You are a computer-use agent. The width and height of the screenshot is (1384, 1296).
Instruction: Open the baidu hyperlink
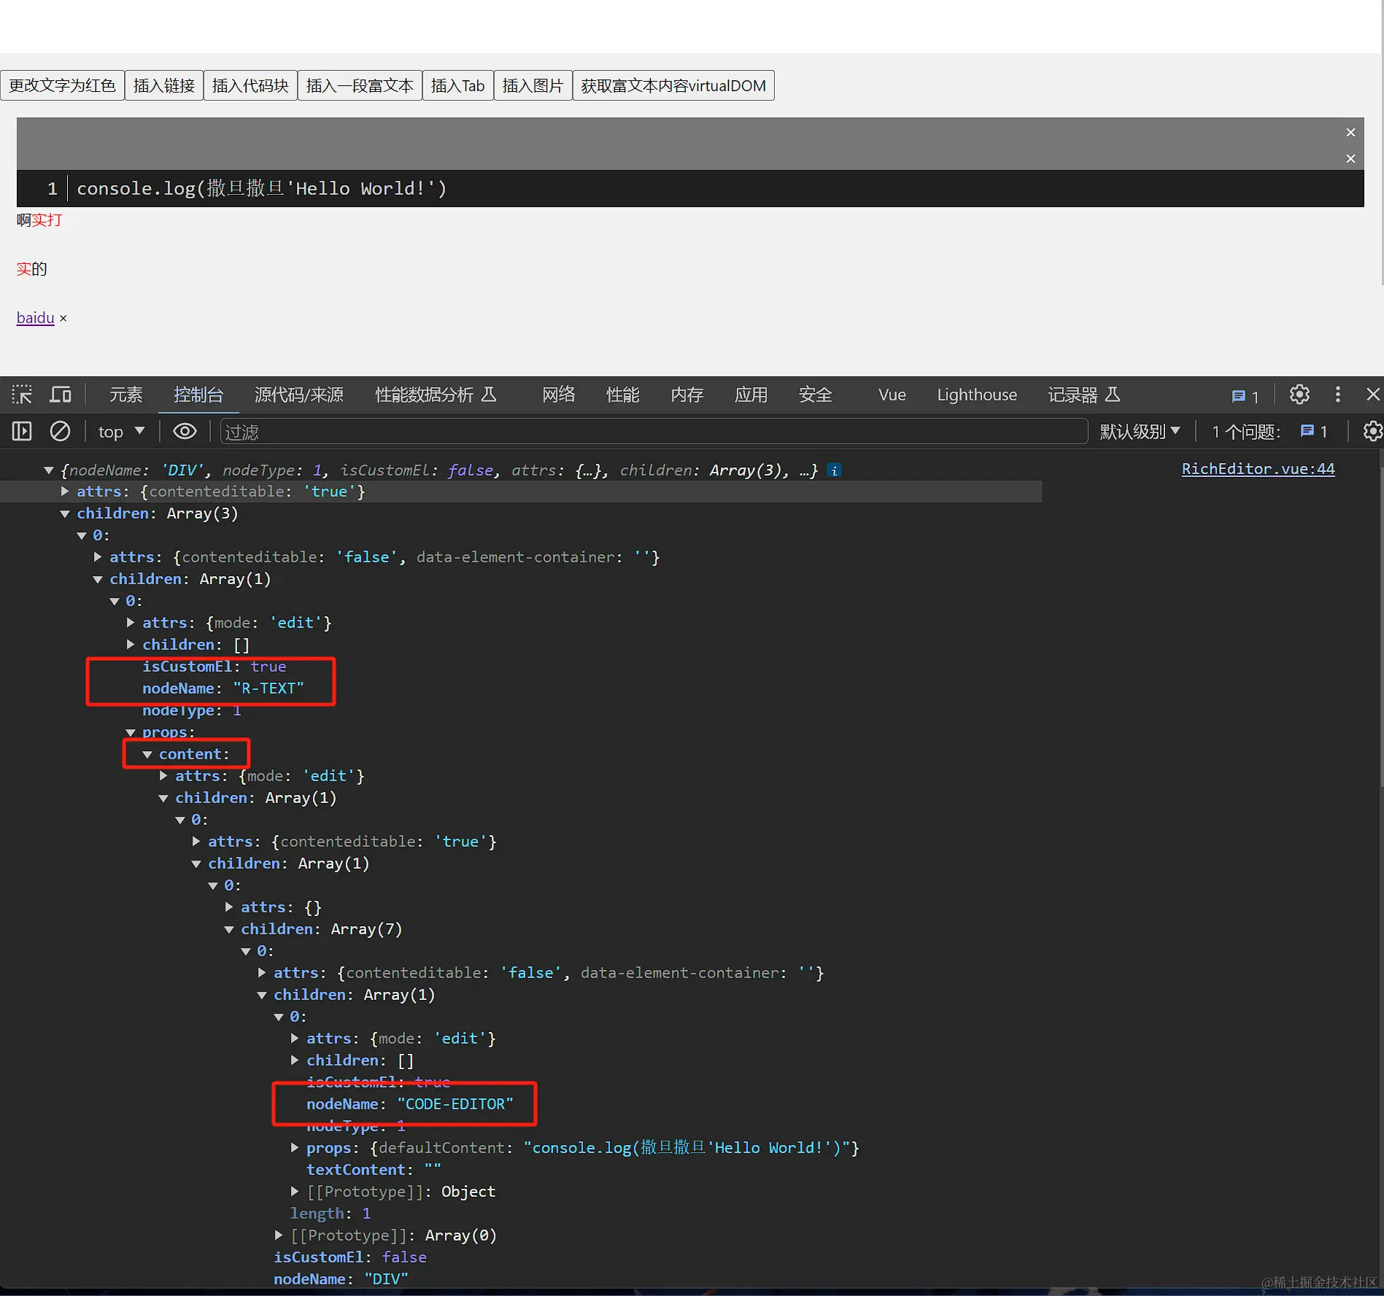pyautogui.click(x=36, y=318)
